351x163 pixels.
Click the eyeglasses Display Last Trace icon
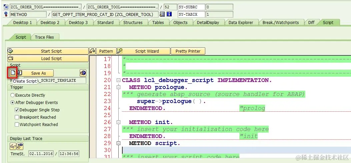coord(13,146)
